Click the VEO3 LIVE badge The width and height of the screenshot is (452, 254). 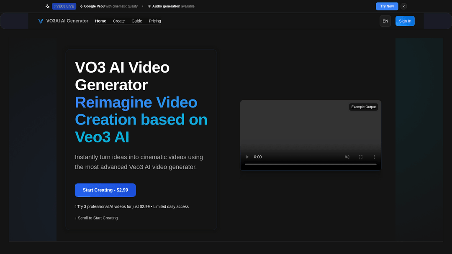tap(64, 6)
